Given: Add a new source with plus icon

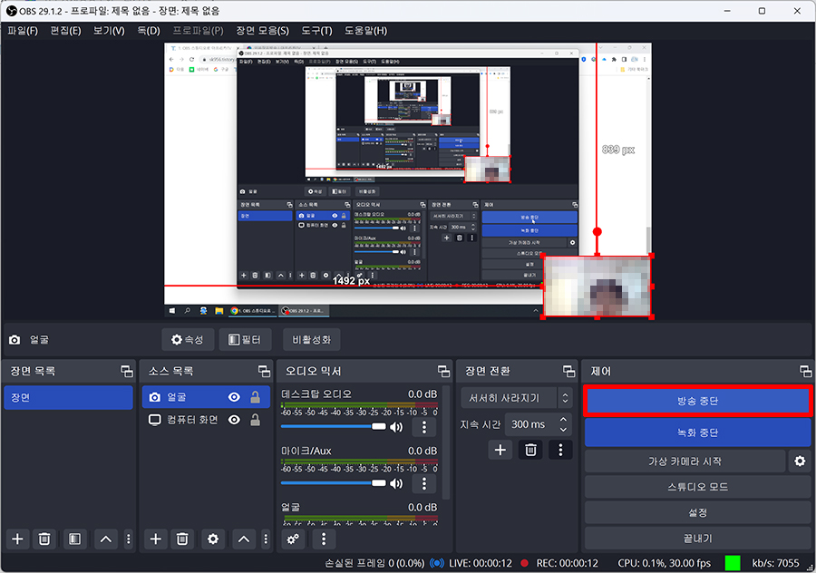Looking at the screenshot, I should [x=155, y=539].
